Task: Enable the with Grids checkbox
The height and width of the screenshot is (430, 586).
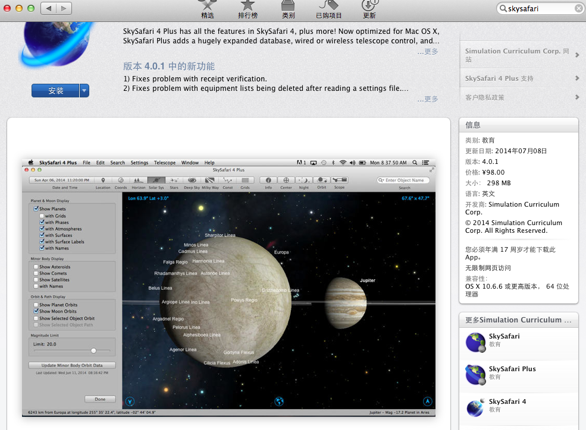Action: (42, 216)
